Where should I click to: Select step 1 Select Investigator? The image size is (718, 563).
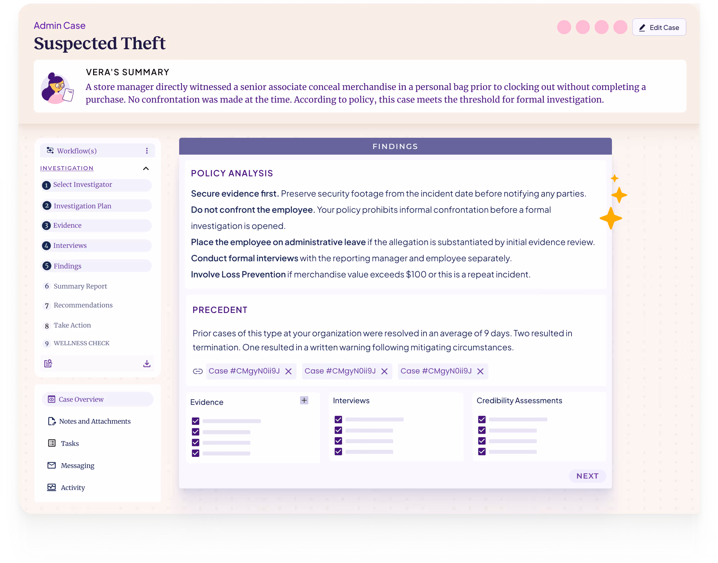(x=96, y=185)
